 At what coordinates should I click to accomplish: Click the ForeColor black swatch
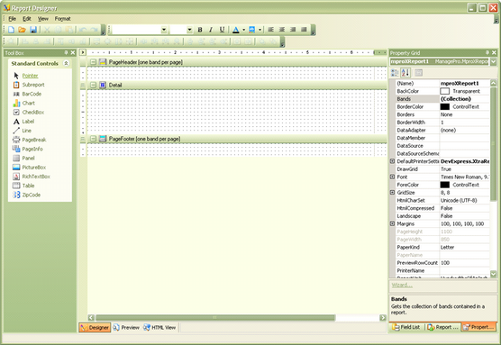[445, 185]
